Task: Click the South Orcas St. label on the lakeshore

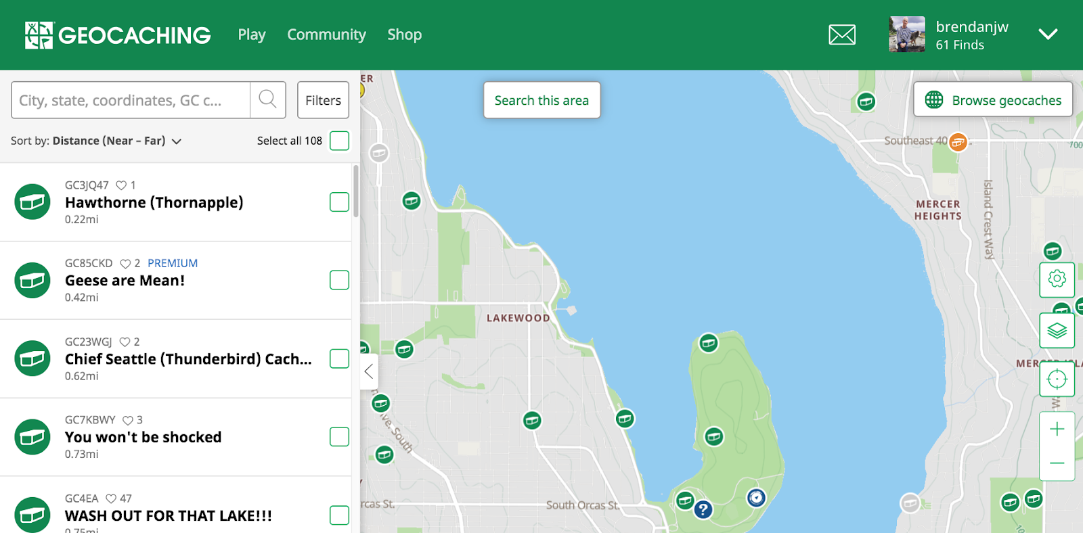Action: pyautogui.click(x=582, y=505)
